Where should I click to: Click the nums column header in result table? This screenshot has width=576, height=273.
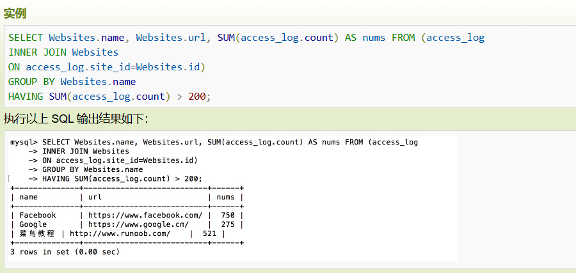pyautogui.click(x=225, y=198)
